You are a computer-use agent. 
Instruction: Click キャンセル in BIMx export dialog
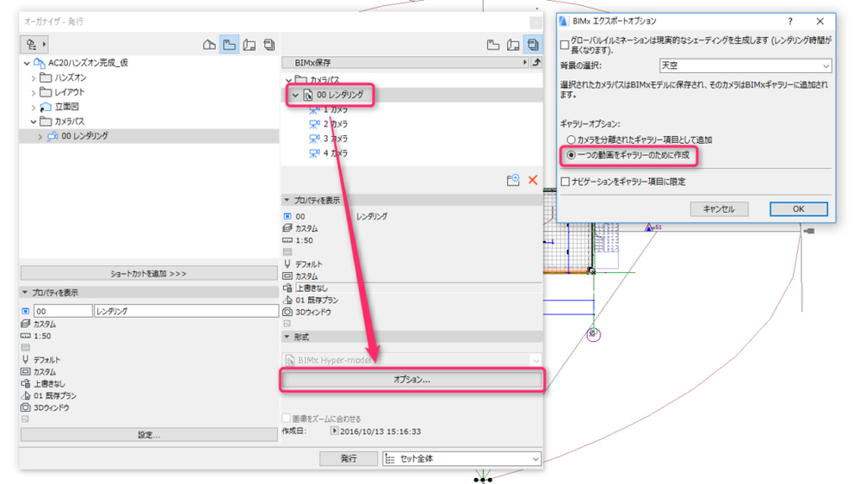719,209
